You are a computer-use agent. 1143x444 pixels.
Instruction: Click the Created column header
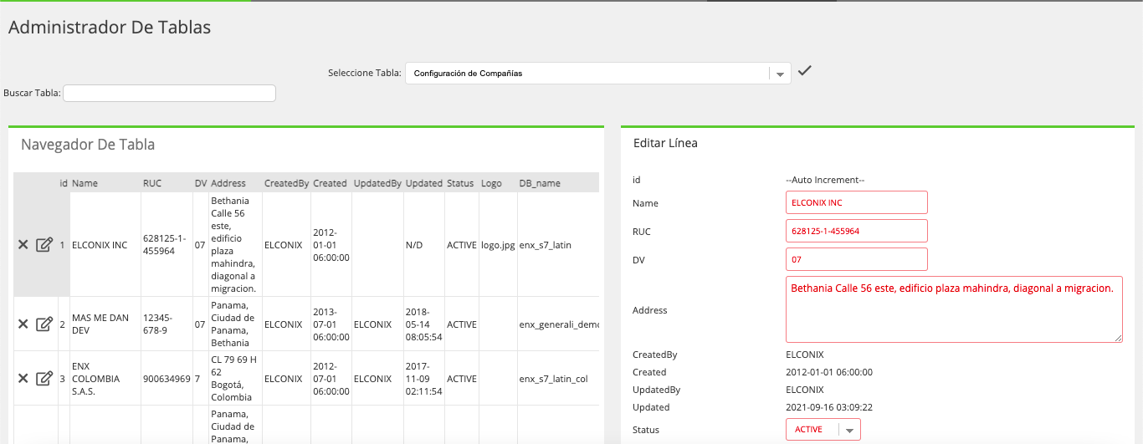[x=330, y=183]
